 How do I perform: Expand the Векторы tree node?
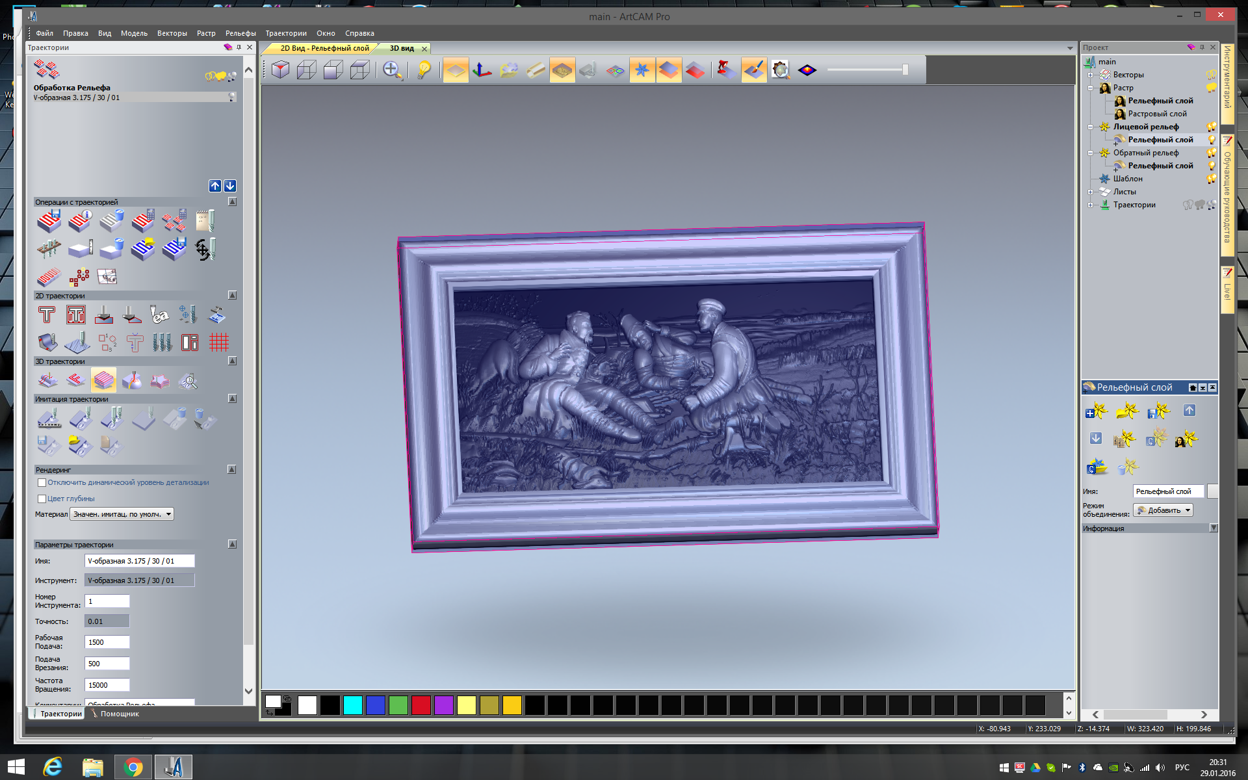click(x=1090, y=75)
